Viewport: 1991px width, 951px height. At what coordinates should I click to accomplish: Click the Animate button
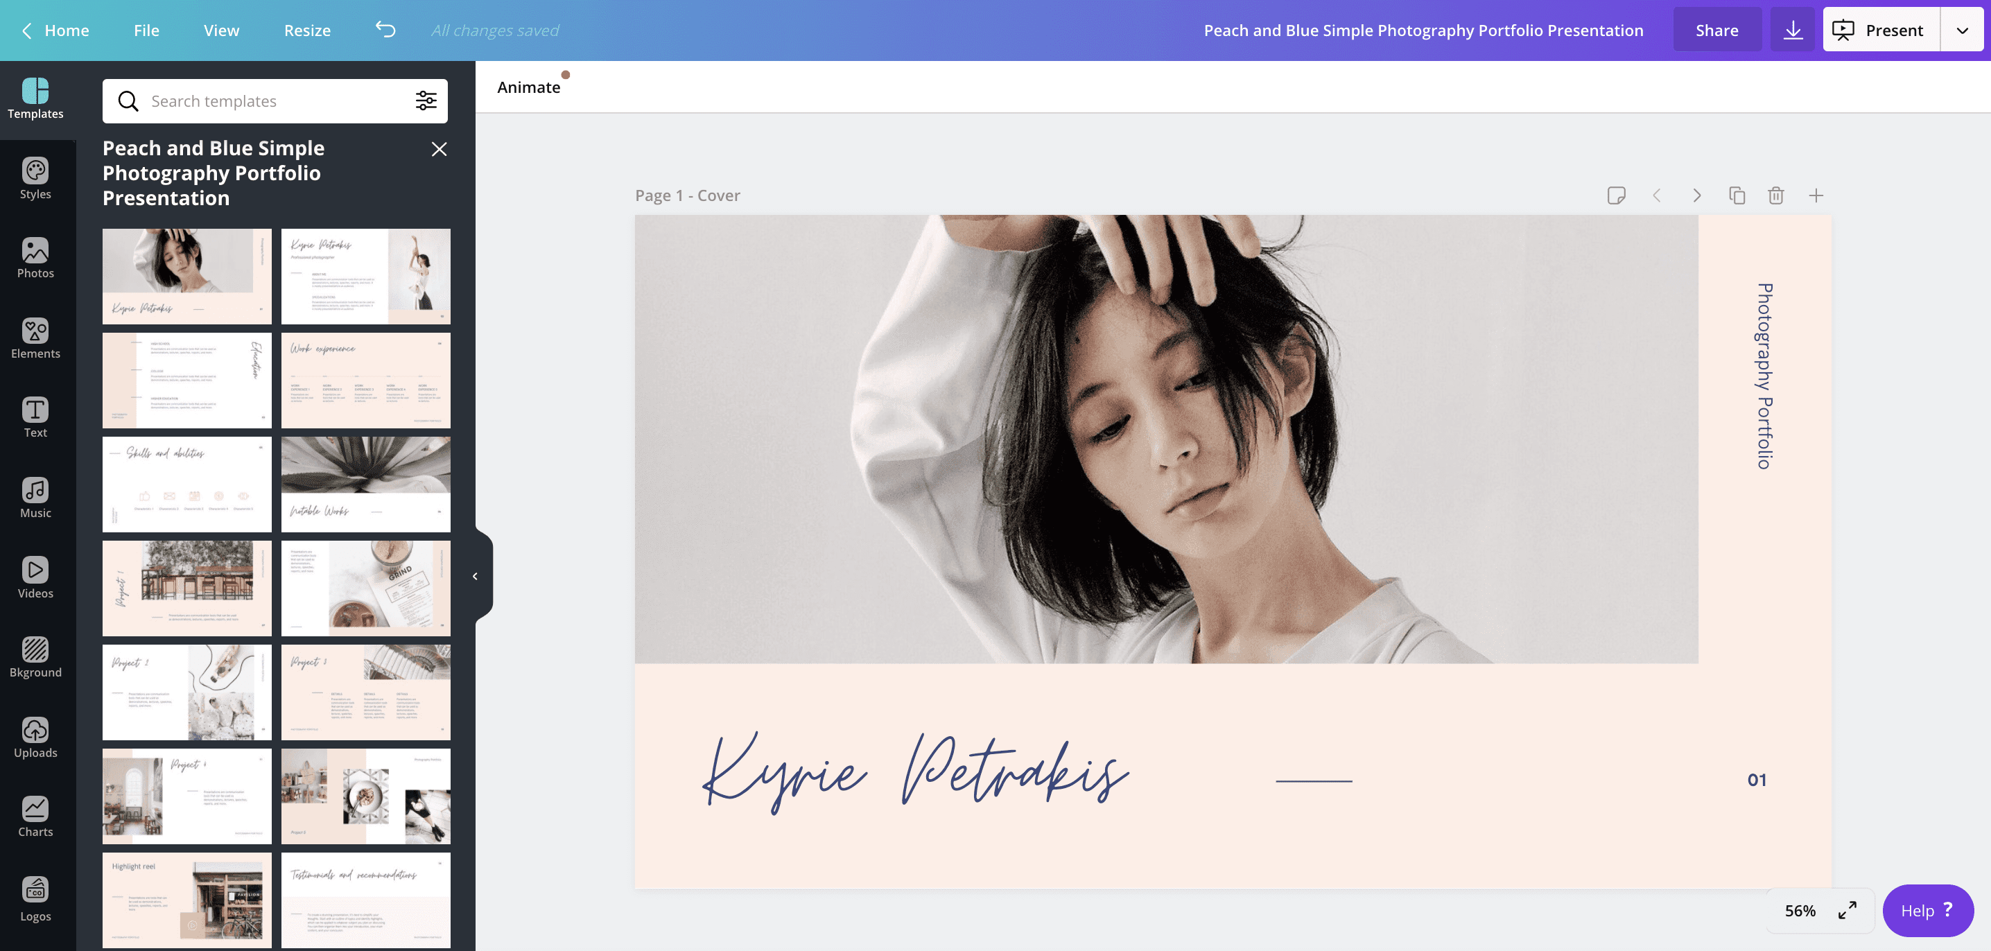click(x=528, y=87)
